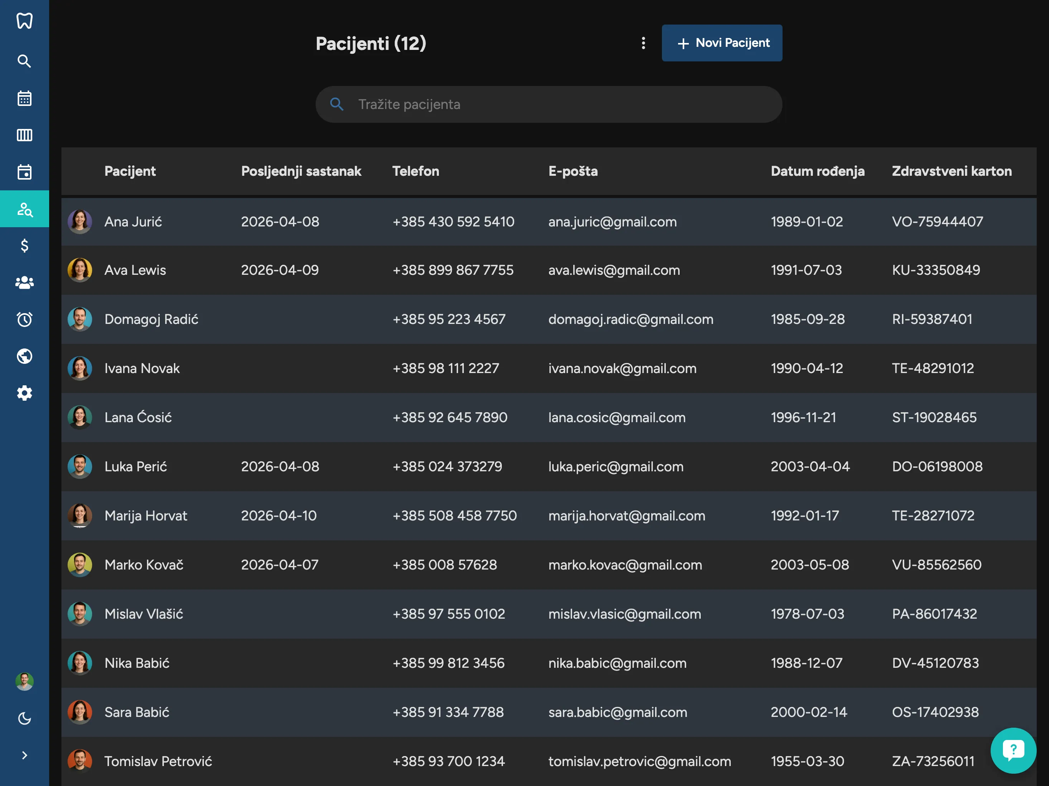Image resolution: width=1049 pixels, height=786 pixels.
Task: Toggle dark mode with the moon icon
Action: 24,718
